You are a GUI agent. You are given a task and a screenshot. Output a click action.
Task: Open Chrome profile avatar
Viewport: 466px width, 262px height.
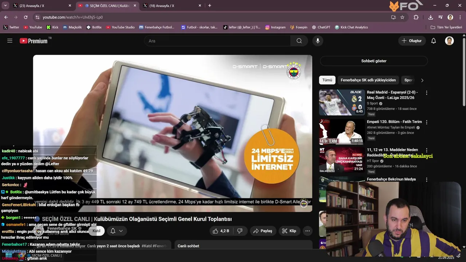point(450,17)
